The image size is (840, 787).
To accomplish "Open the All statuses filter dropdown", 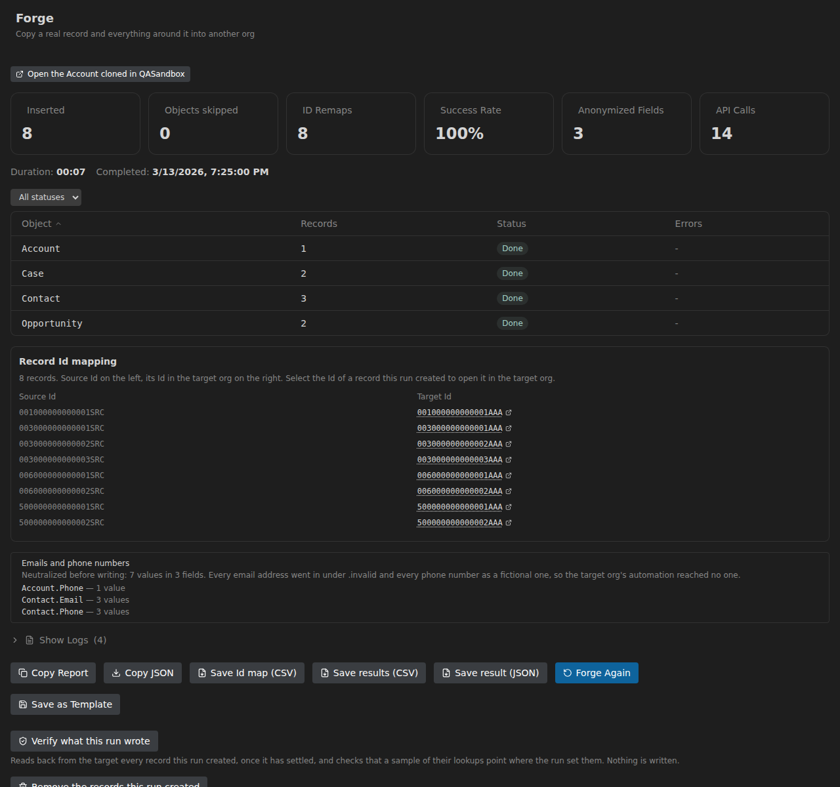I will (x=46, y=197).
